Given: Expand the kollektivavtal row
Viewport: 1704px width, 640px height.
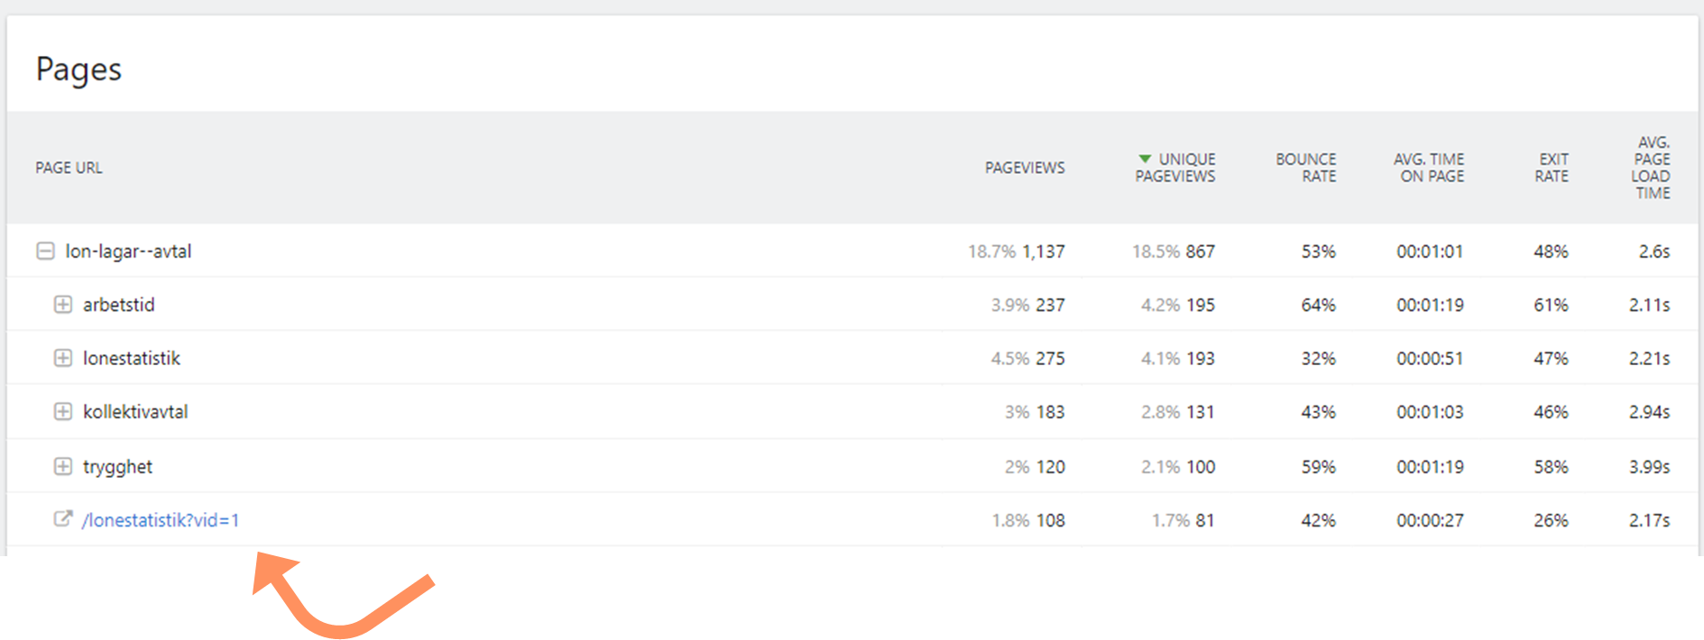Looking at the screenshot, I should coord(63,412).
